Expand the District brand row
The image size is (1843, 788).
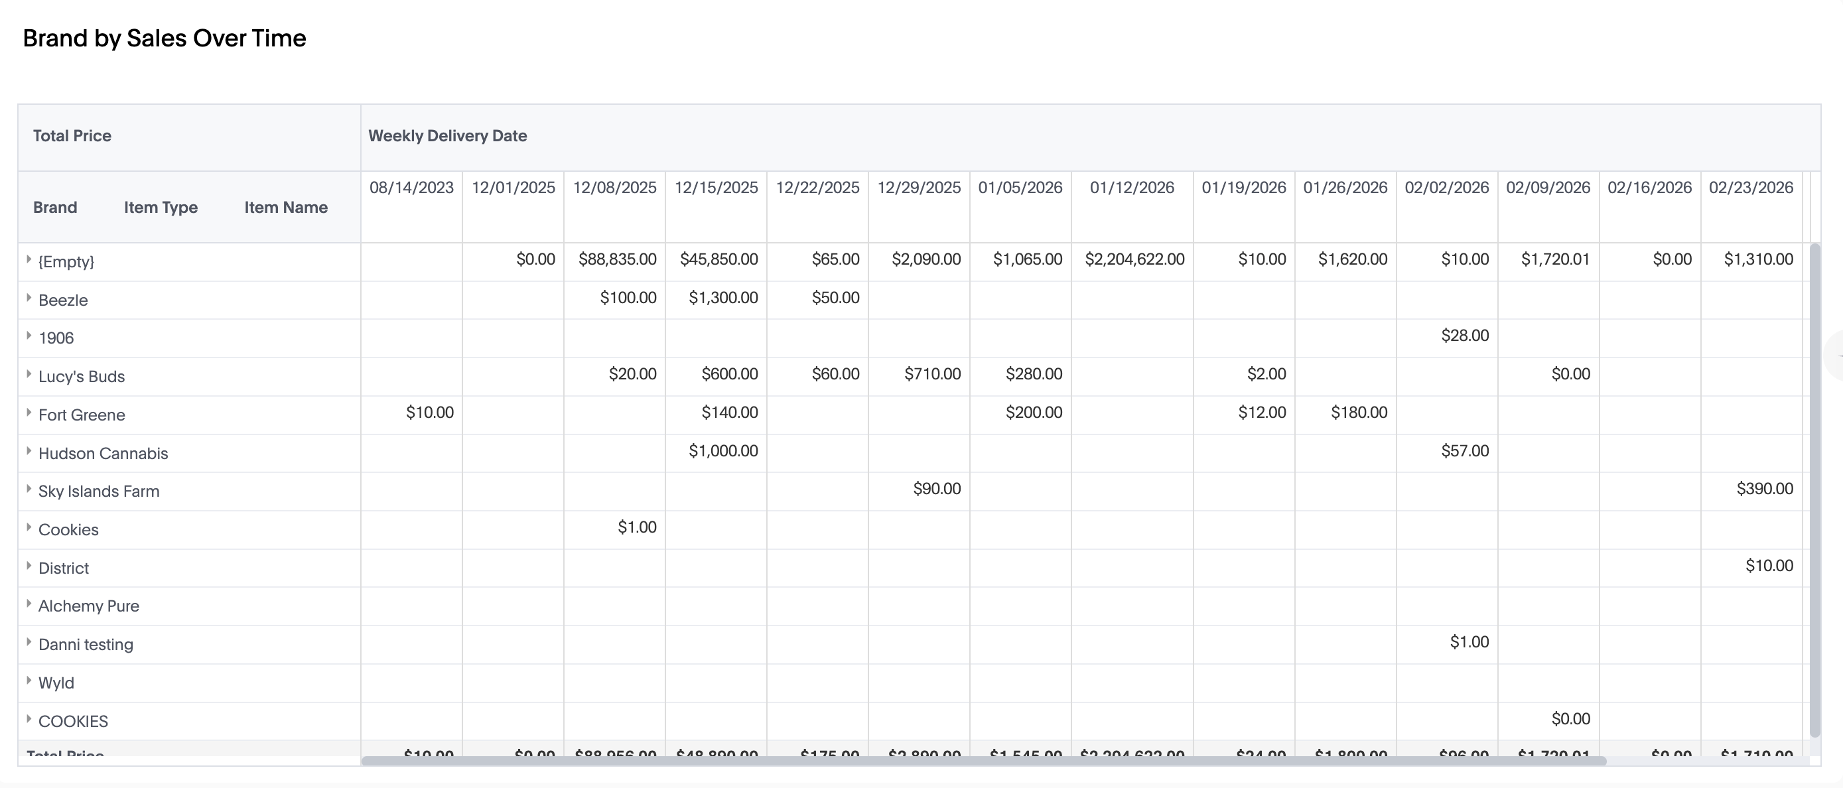pyautogui.click(x=29, y=566)
